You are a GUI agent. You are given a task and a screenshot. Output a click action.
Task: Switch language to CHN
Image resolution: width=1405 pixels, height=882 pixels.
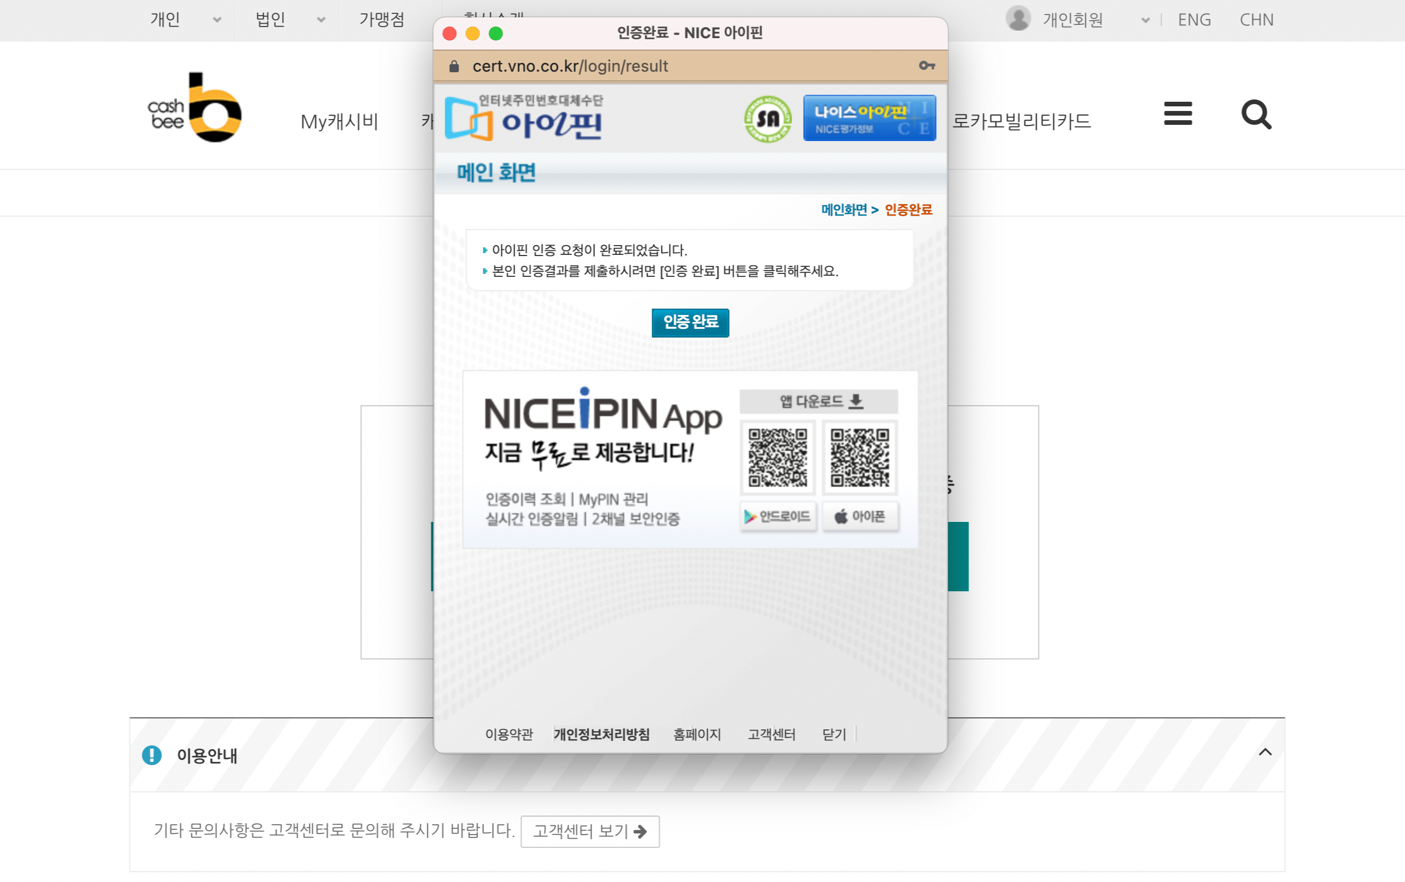(1256, 20)
